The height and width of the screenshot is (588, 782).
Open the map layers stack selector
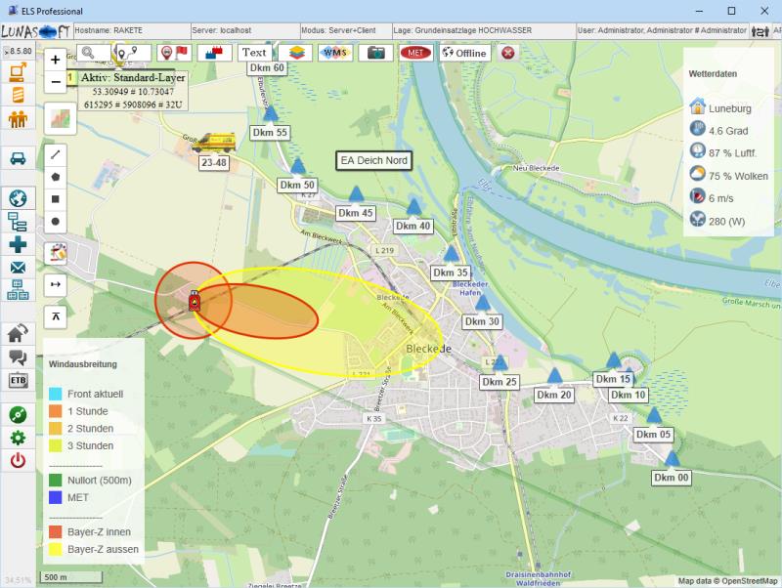pos(295,53)
